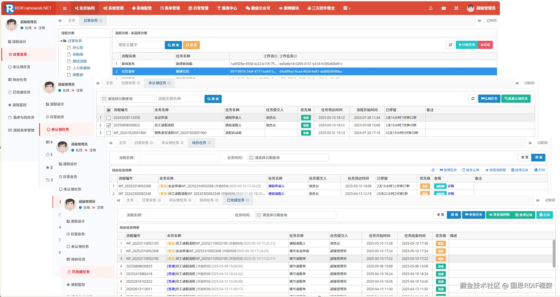560x297 pixels.
Task: Click the 搜索关键字 search input field
Action: pyautogui.click(x=140, y=45)
